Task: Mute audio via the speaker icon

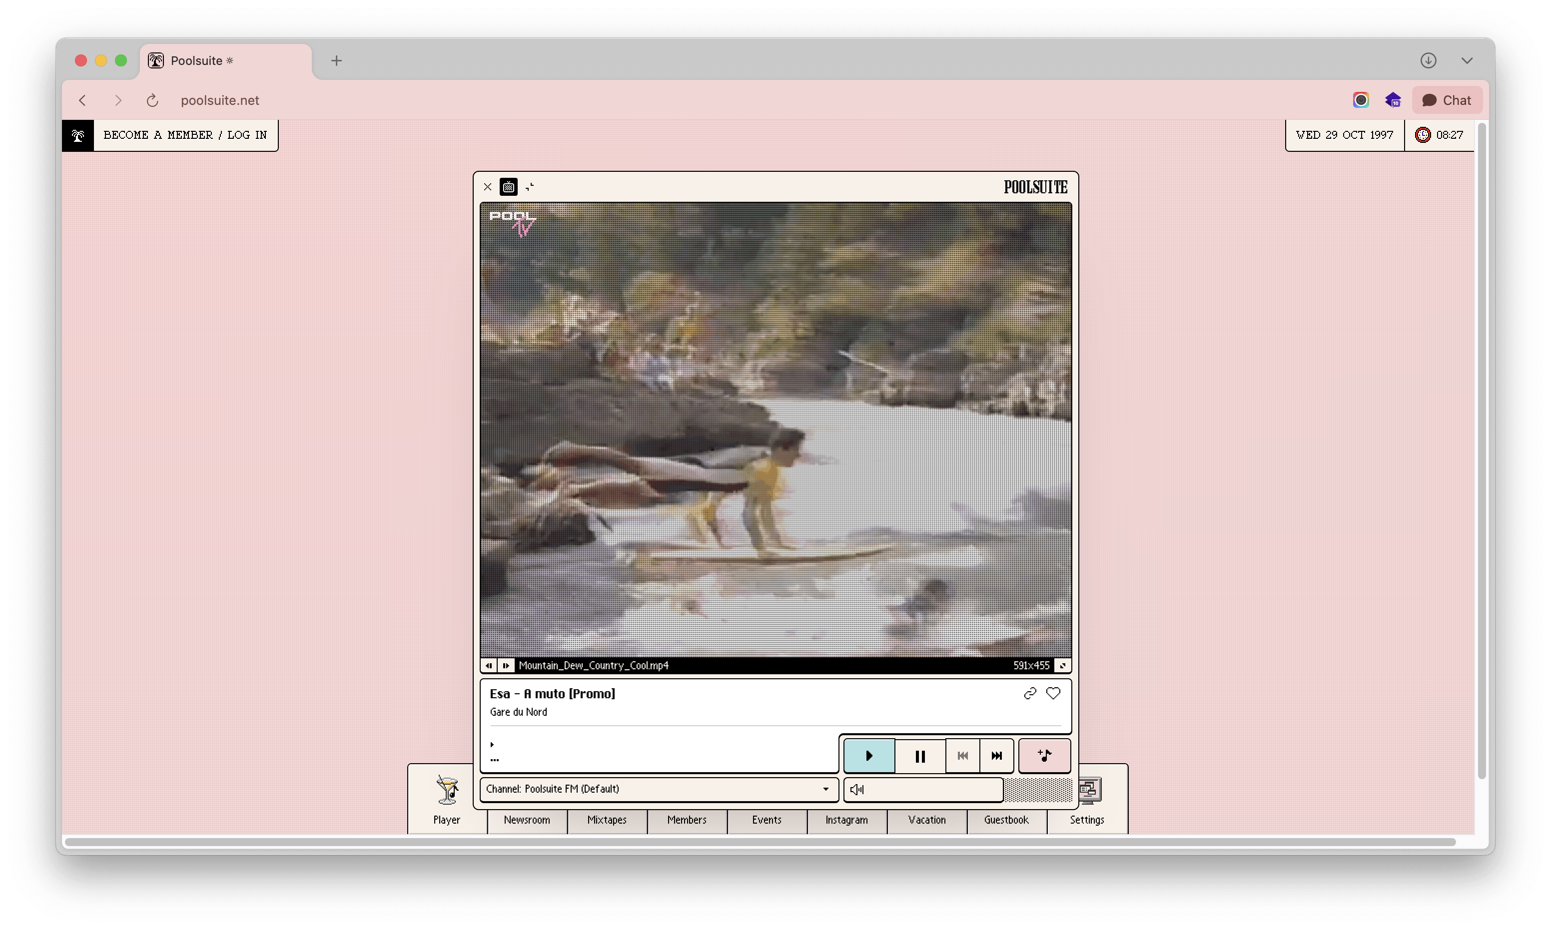Action: [856, 789]
